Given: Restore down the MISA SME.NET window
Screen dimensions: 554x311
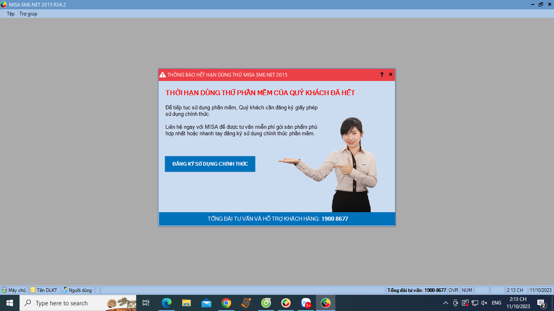Looking at the screenshot, I should tap(541, 4).
